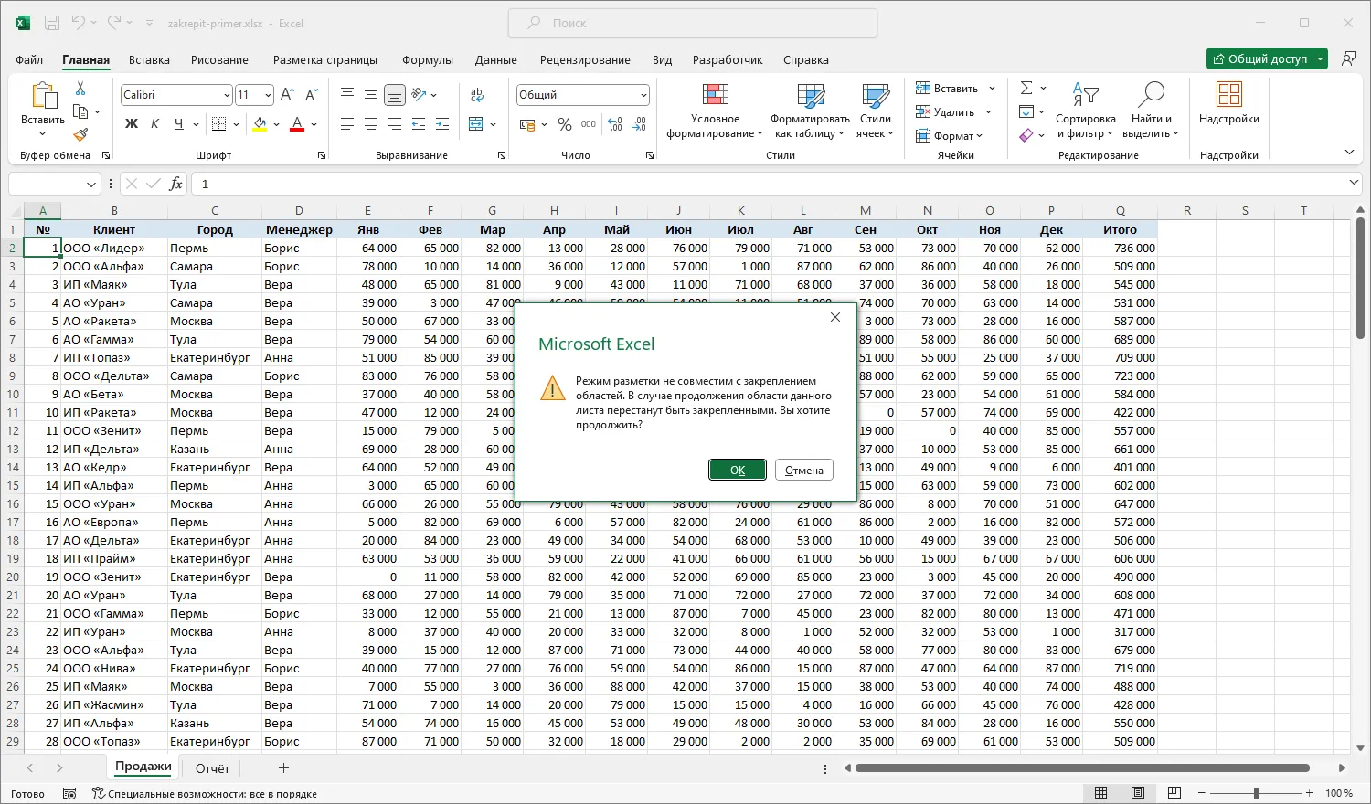
Task: Open Conditional Formatting (Условное форматирование)
Action: point(715,111)
